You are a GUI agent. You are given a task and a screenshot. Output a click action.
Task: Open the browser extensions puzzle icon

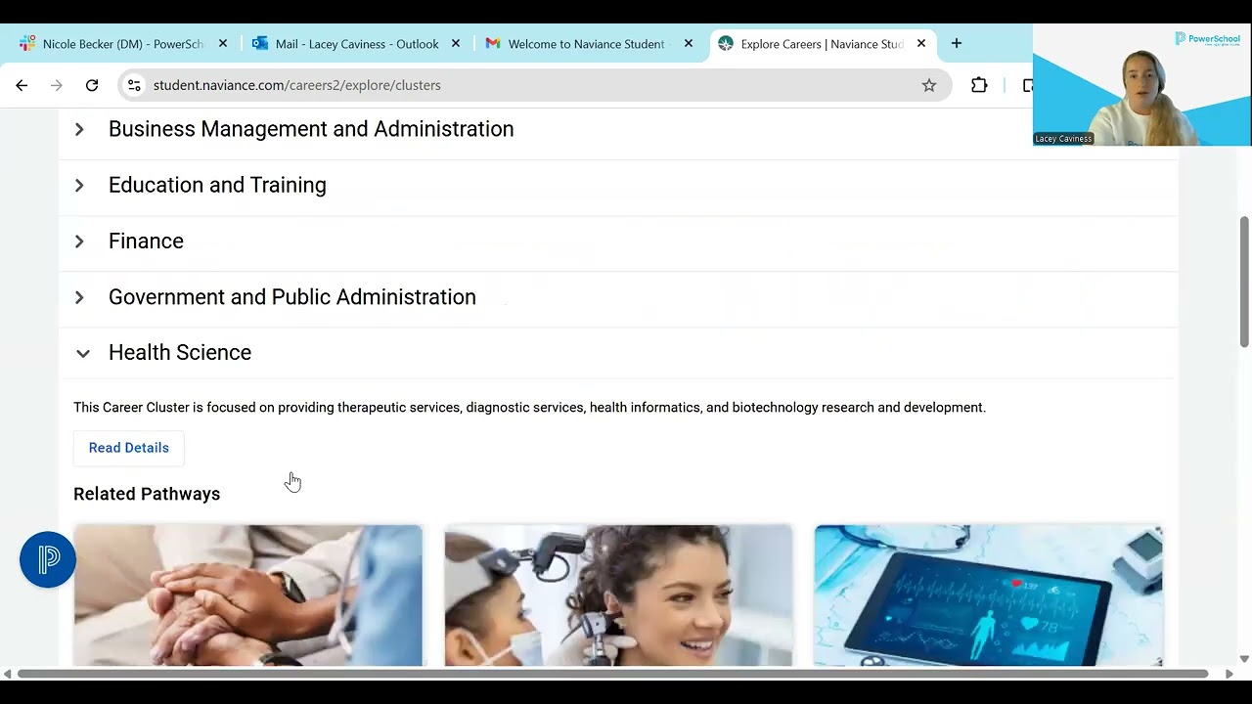click(x=979, y=85)
